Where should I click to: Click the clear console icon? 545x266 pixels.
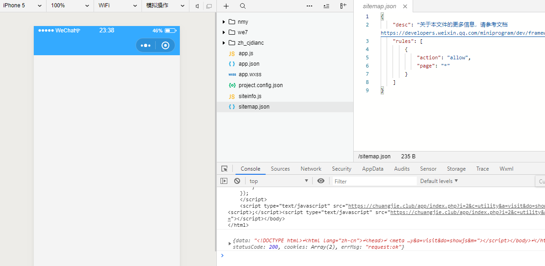pos(237,181)
